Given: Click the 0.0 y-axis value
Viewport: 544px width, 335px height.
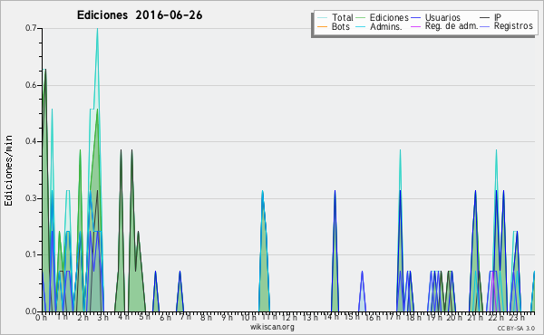Looking at the screenshot, I should click(31, 311).
